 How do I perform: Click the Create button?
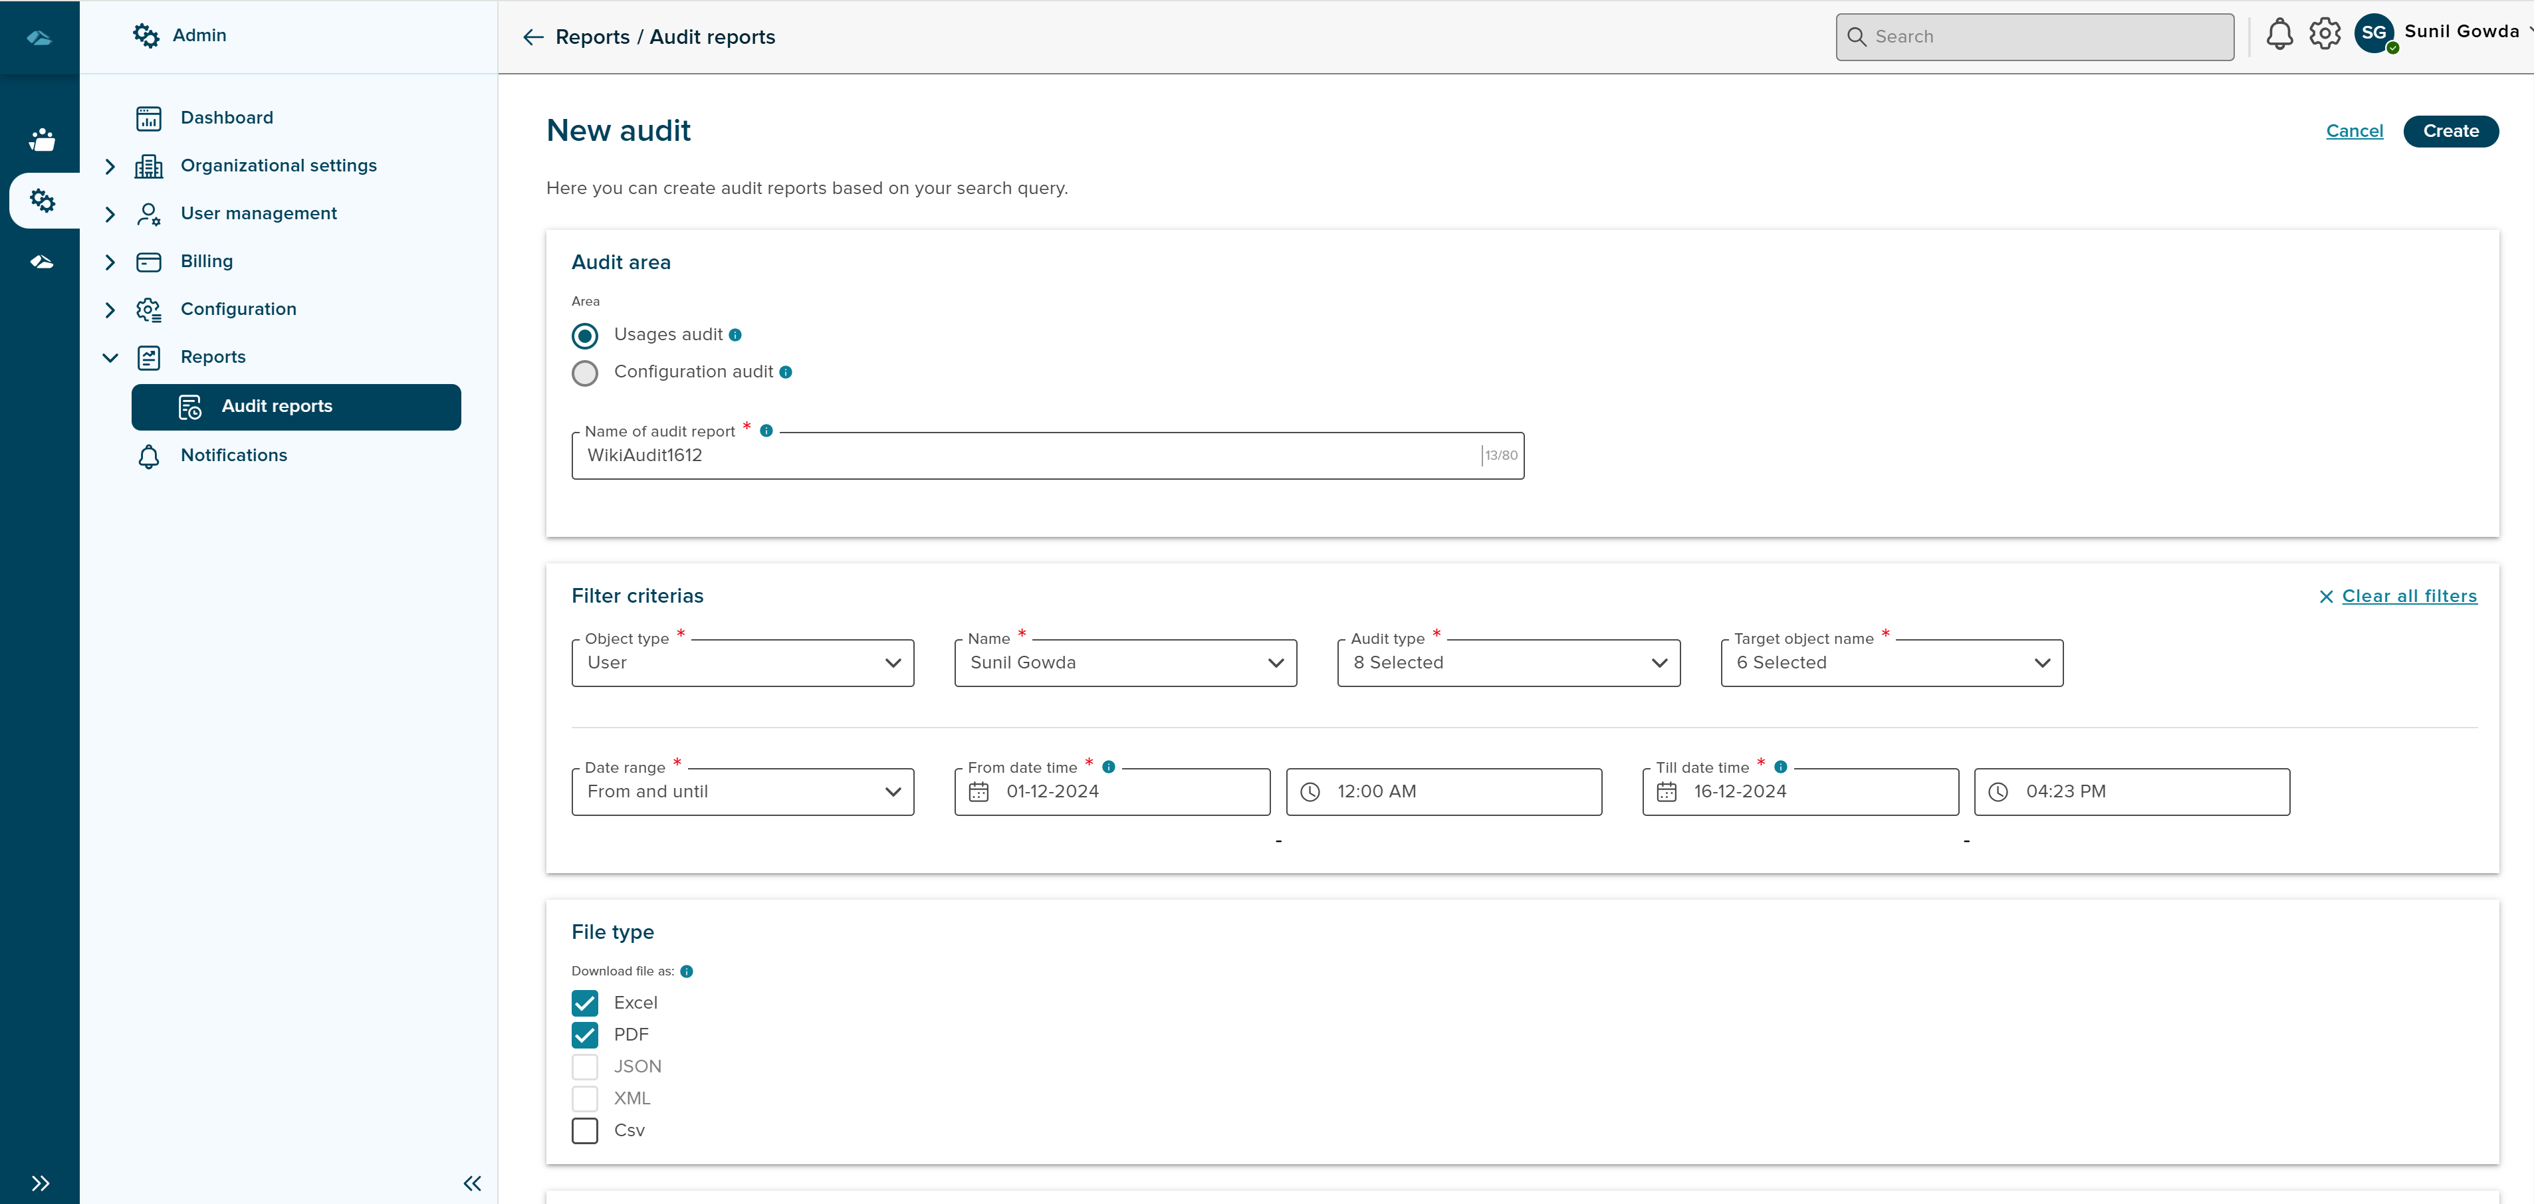[x=2450, y=131]
